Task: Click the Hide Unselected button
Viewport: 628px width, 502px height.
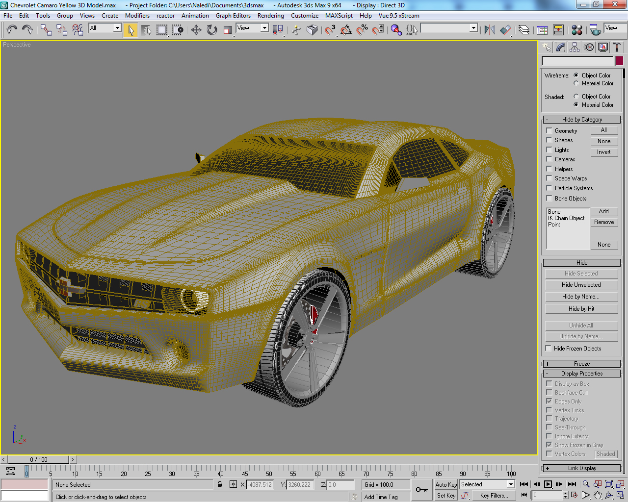Action: pos(581,285)
